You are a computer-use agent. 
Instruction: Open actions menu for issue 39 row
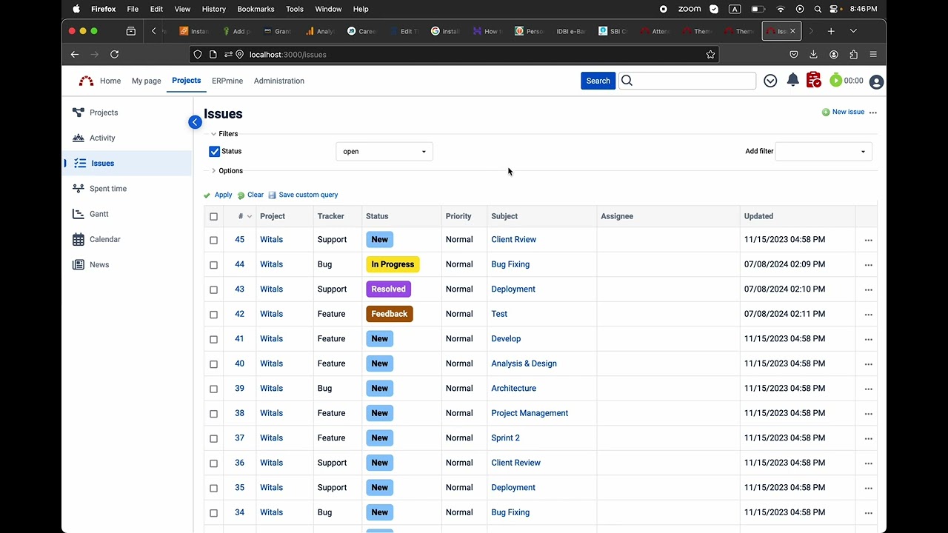tap(868, 389)
